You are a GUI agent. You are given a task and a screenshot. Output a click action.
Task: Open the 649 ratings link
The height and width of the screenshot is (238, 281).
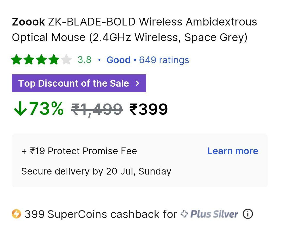tap(164, 60)
